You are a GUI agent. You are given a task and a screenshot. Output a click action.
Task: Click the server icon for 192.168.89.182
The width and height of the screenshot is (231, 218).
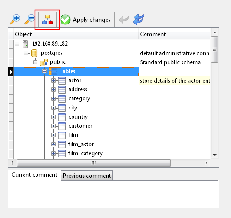click(25, 44)
